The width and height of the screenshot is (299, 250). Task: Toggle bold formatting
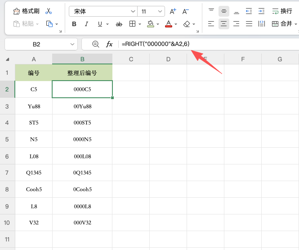pyautogui.click(x=74, y=24)
